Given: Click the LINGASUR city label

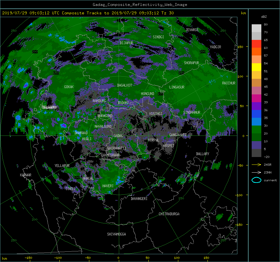Looking at the screenshot, I should (177, 87).
